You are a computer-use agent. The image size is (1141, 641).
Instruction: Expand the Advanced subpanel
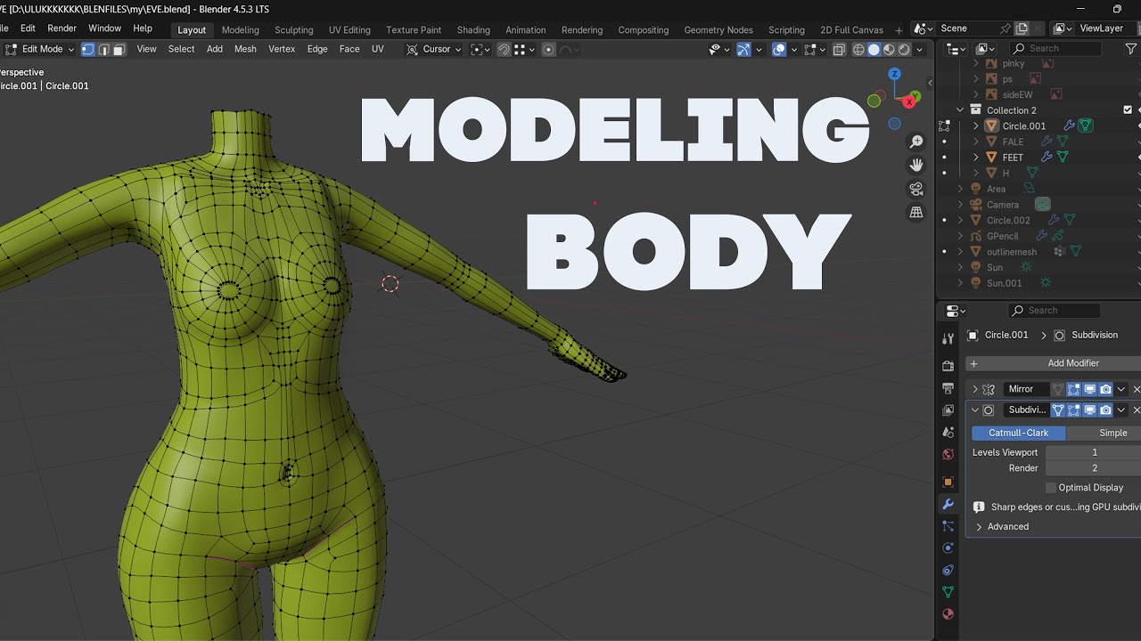(979, 527)
